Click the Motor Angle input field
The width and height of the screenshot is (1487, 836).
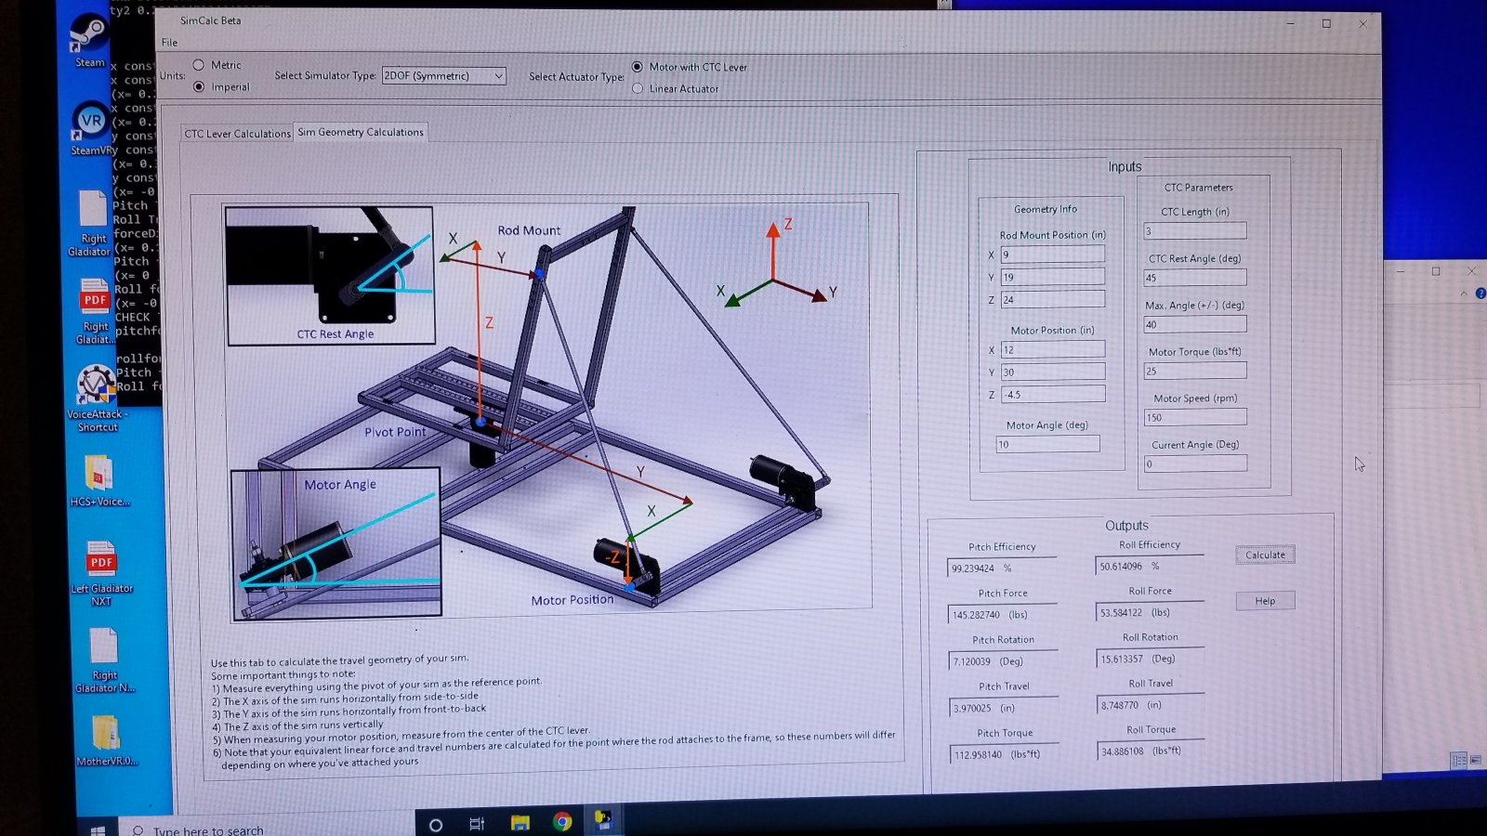pyautogui.click(x=1047, y=444)
